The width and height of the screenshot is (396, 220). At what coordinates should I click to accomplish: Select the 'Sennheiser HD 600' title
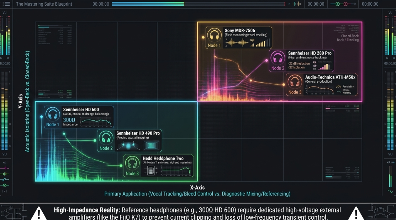tap(81, 109)
